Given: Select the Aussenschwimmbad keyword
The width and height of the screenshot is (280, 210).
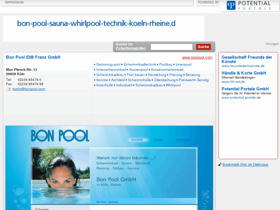Looking at the screenshot, I should pos(167,69).
